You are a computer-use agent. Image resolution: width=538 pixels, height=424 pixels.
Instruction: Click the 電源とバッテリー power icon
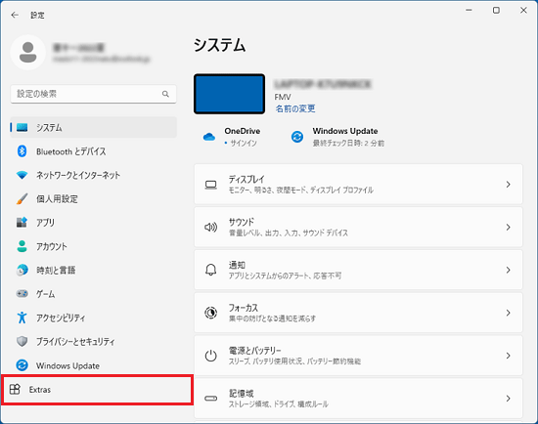pos(210,356)
